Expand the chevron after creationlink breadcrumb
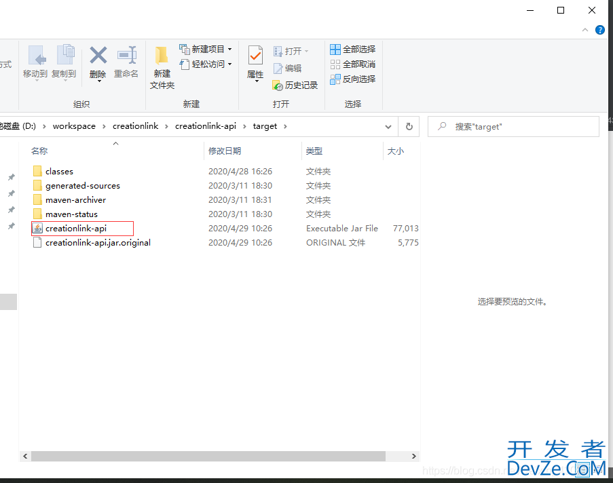This screenshot has height=483, width=613. [166, 127]
